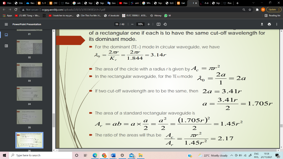Screen dimensions: 283x159
Task: Select slide 34 thumbnail in the sidebar
Action: (x=29, y=93)
